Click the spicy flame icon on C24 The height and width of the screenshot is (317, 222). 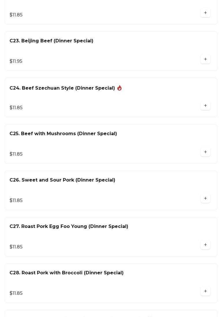coord(119,88)
